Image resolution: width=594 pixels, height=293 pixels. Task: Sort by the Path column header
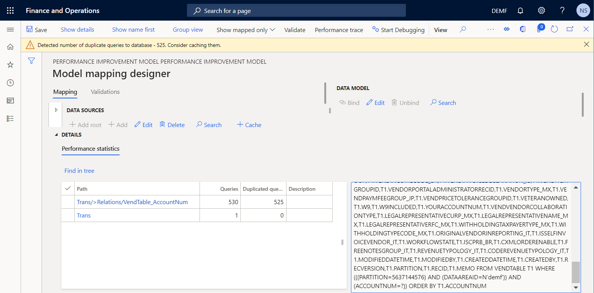[x=137, y=188]
